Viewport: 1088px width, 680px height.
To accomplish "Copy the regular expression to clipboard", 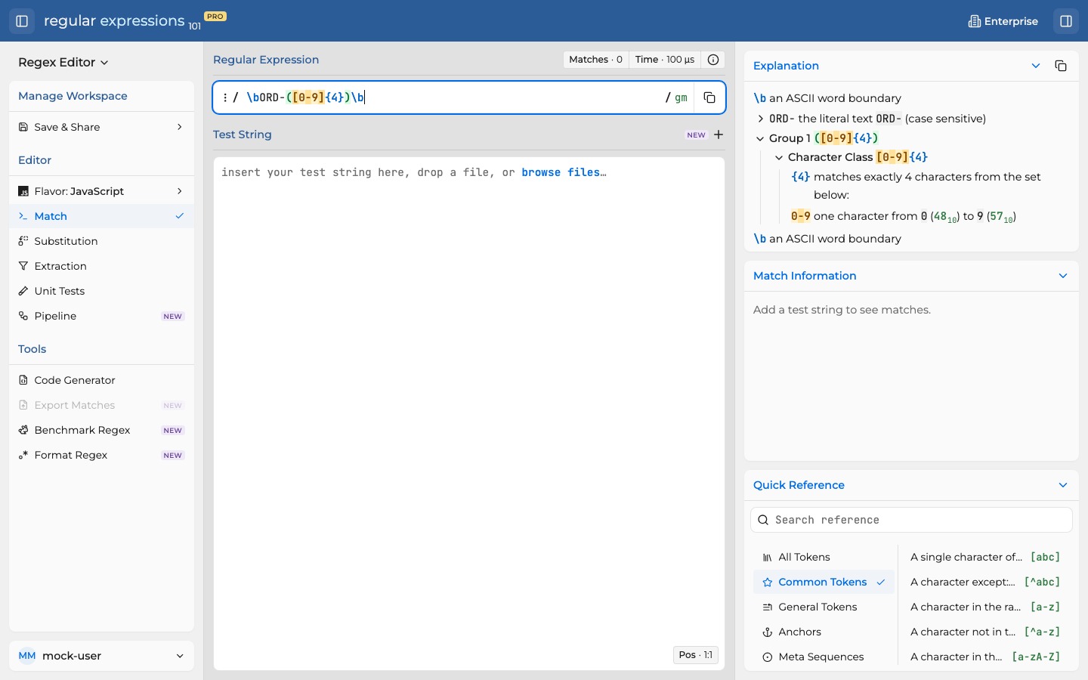I will click(x=709, y=97).
